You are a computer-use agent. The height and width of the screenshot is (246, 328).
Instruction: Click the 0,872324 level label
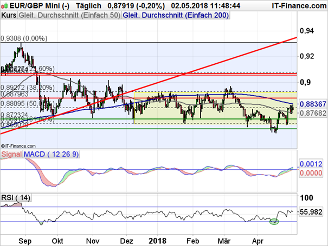tap(15, 115)
